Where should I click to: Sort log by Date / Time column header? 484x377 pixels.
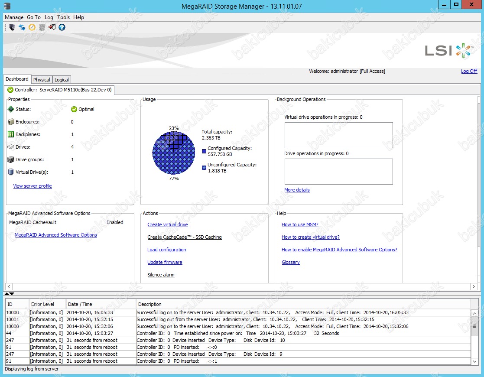click(x=101, y=304)
